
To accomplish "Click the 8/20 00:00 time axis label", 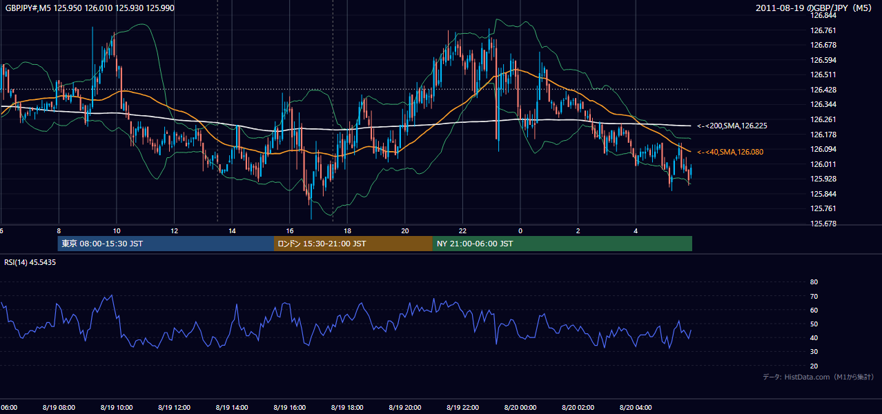I will [520, 408].
